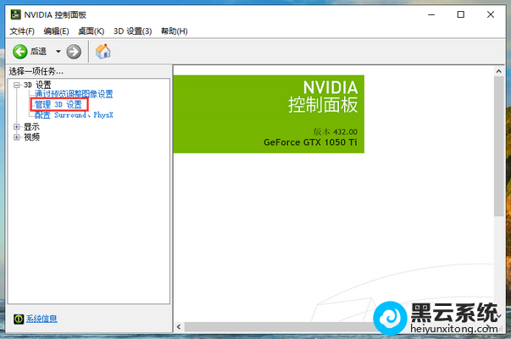Open the 编辑(E) menu
The width and height of the screenshot is (511, 339).
coord(56,31)
